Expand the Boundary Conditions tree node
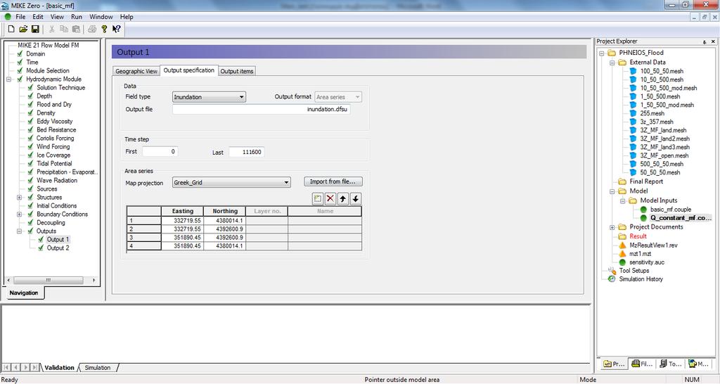 click(x=19, y=214)
